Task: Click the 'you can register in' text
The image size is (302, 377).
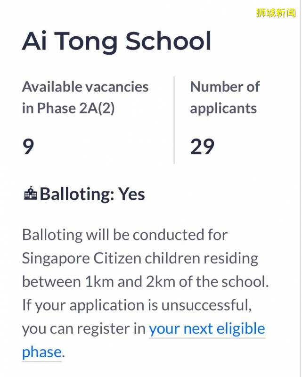Action: tap(84, 328)
